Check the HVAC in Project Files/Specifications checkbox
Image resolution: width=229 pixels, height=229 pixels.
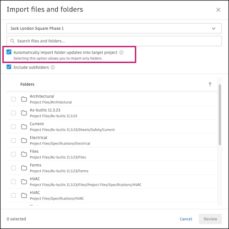click(x=13, y=195)
